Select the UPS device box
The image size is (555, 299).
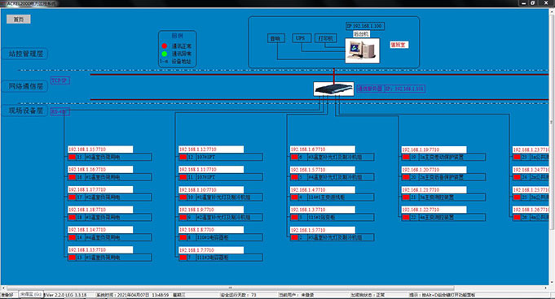click(x=302, y=38)
